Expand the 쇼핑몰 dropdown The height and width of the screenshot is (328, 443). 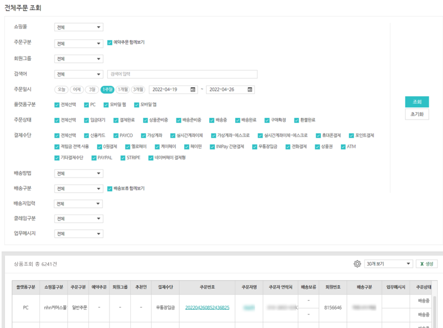78,27
